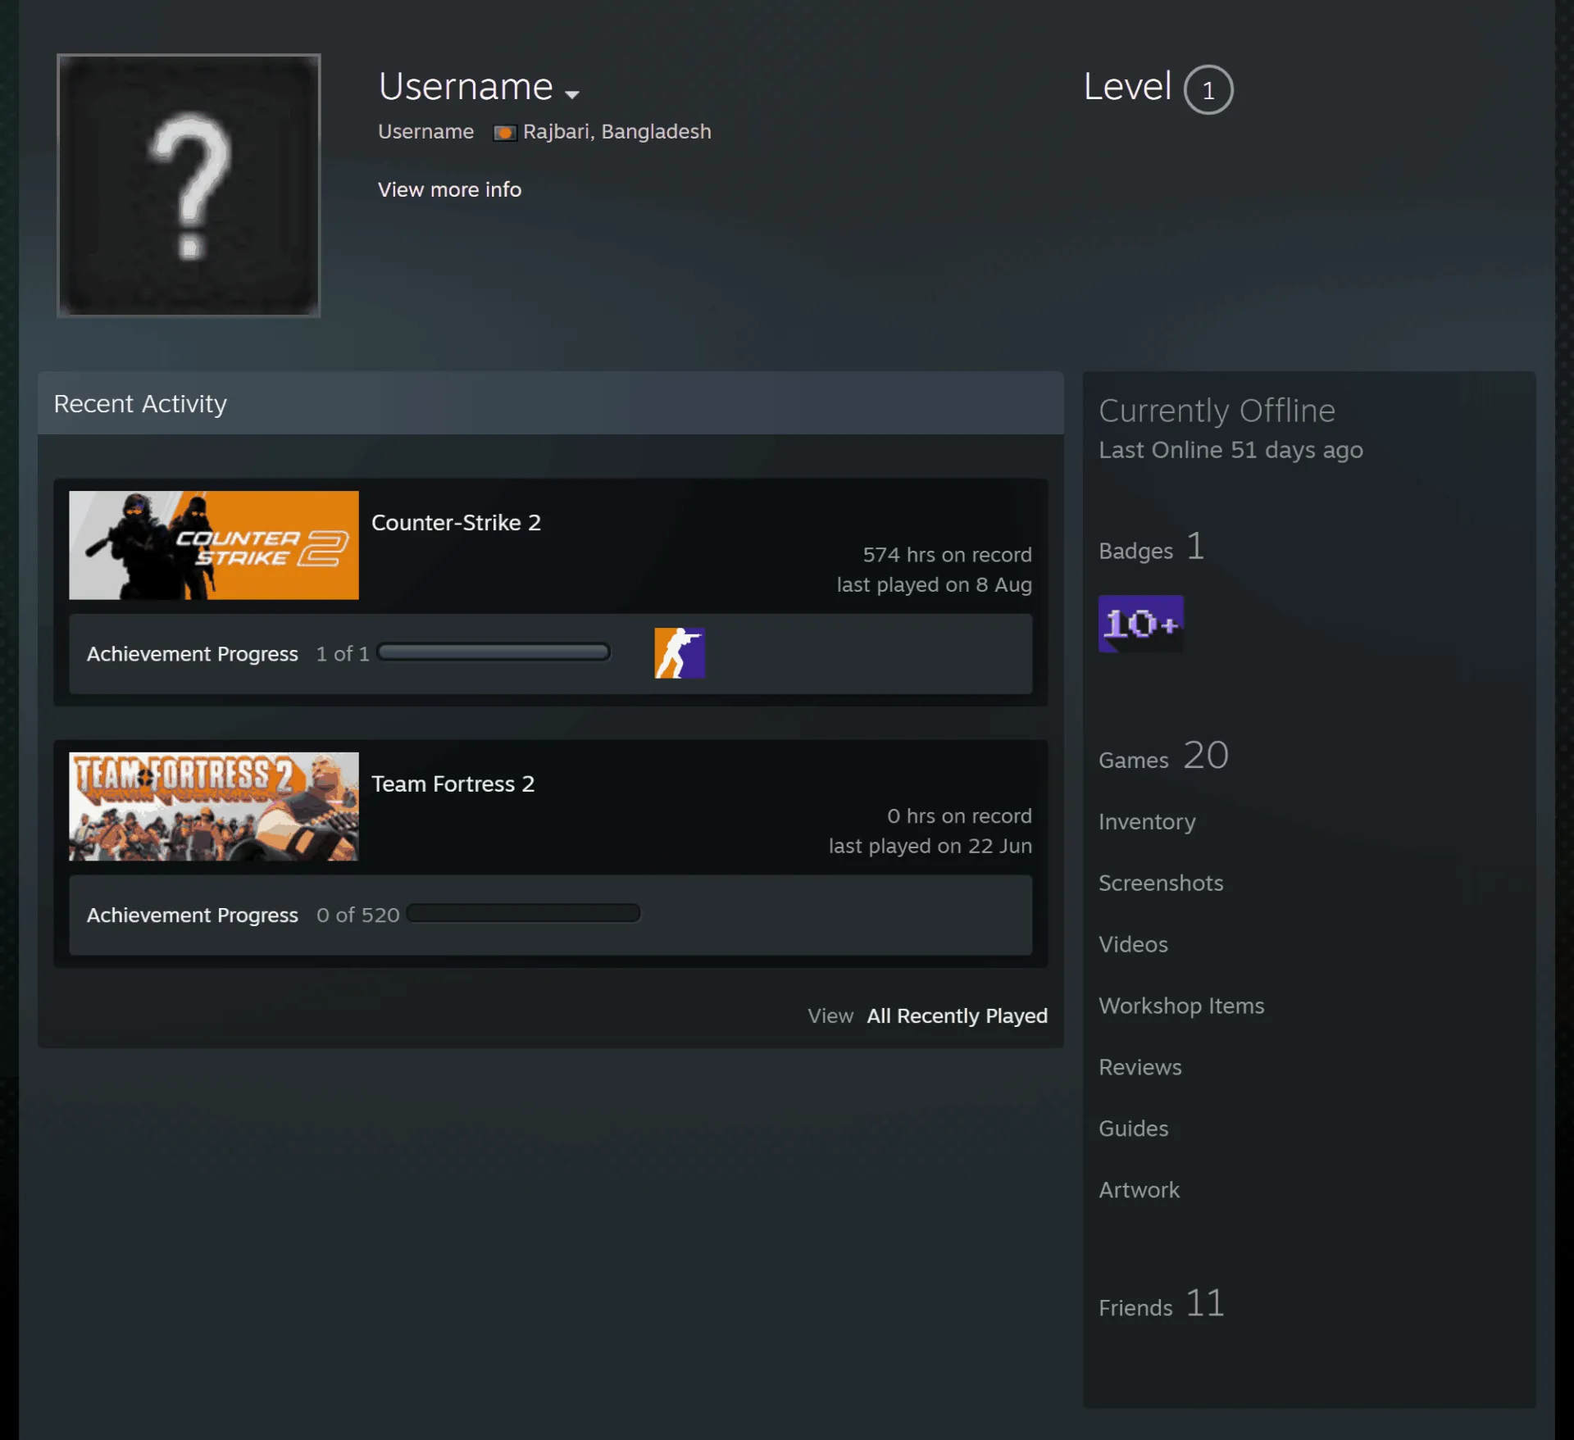Click the 'last played on 22 Jun' text
Image resolution: width=1574 pixels, height=1440 pixels.
click(x=930, y=846)
